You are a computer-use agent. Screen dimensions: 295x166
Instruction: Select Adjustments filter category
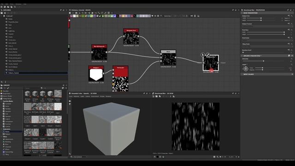tap(9, 139)
